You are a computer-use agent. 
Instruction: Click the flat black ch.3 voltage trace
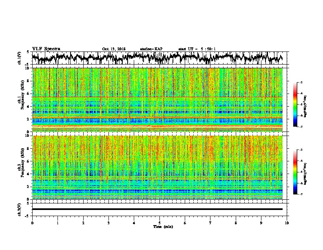tap(157, 209)
